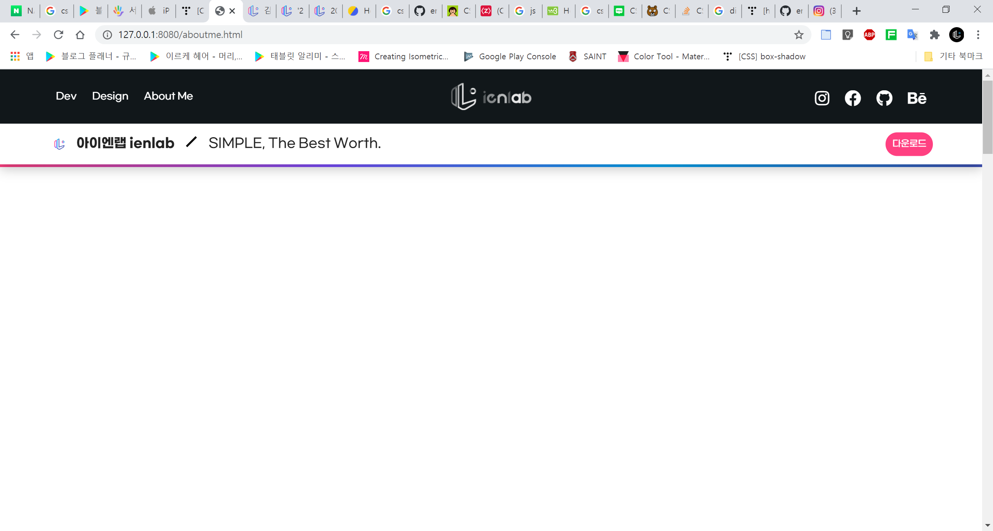The image size is (993, 531).
Task: Open the Dev navigation item
Action: pos(66,96)
